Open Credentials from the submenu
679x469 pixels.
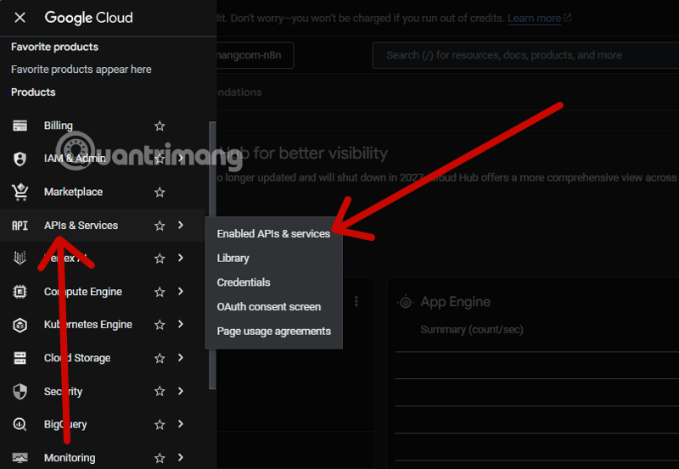click(244, 282)
